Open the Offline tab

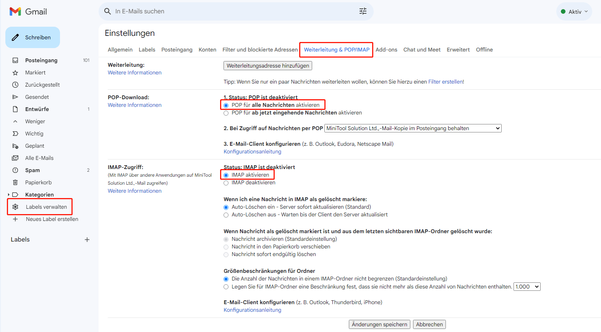click(x=484, y=50)
